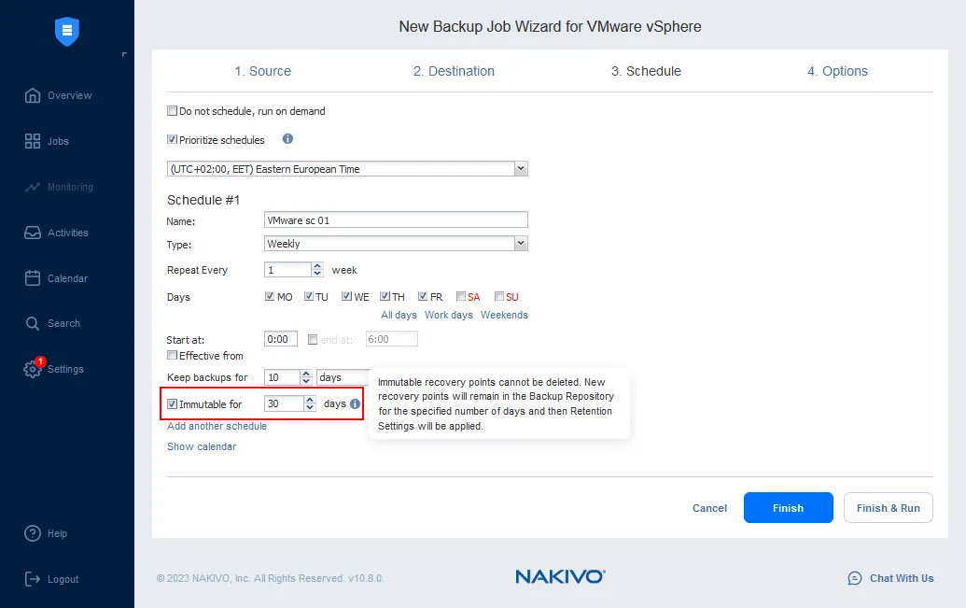Click the Logout icon in sidebar
This screenshot has height=608, width=966.
tap(33, 579)
